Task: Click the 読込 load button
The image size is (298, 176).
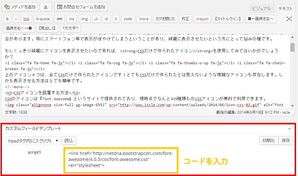Action: [69, 140]
